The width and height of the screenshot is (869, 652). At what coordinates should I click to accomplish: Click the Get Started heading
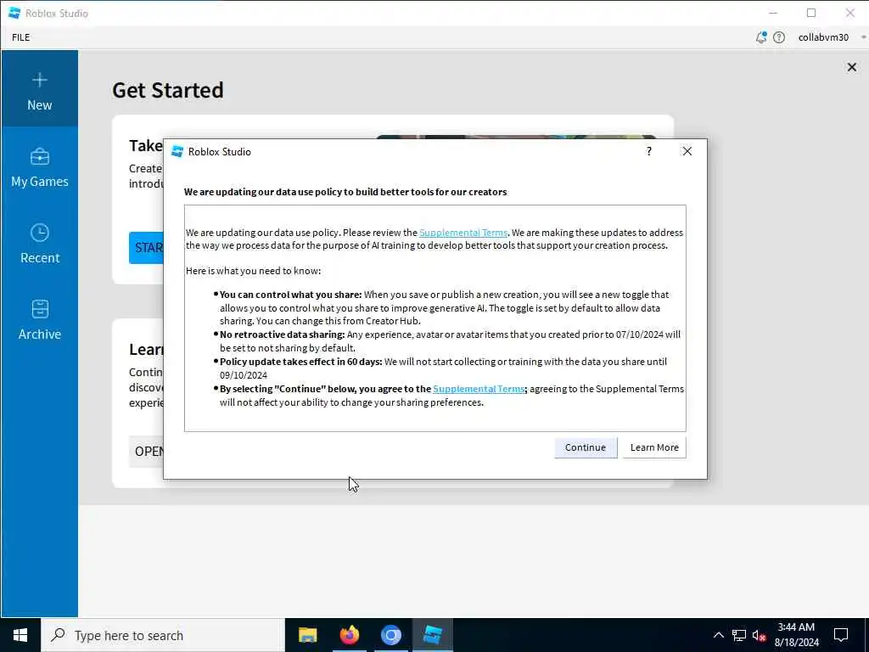[x=168, y=90]
